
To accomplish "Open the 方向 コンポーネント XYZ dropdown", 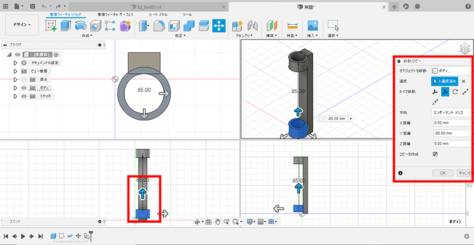I will [450, 112].
